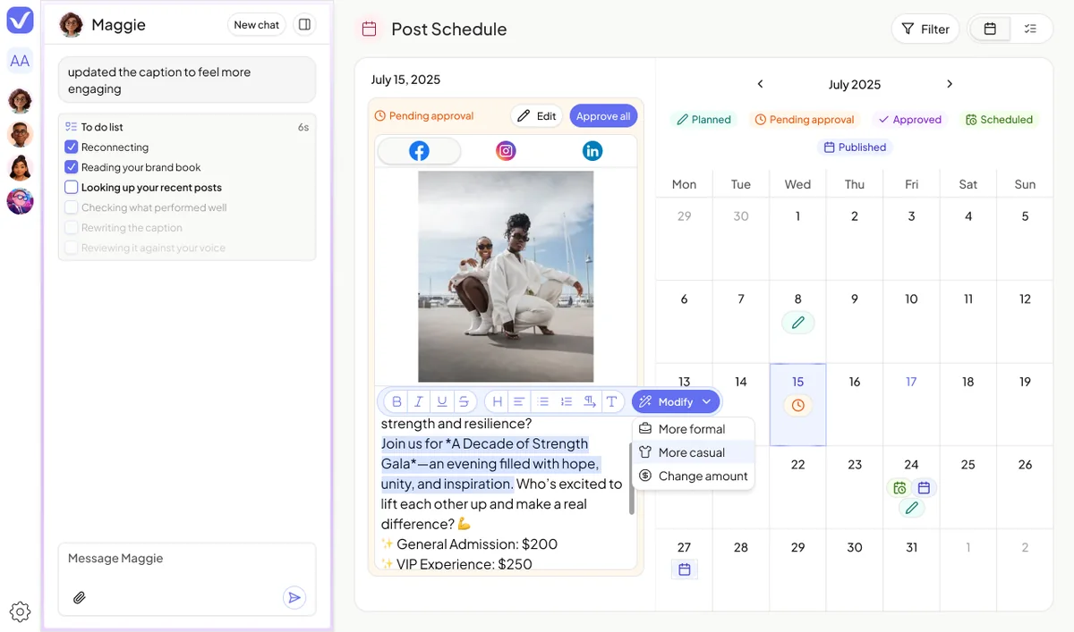The height and width of the screenshot is (632, 1074).
Task: Open the scheduled post icon on July 24
Action: tap(899, 488)
